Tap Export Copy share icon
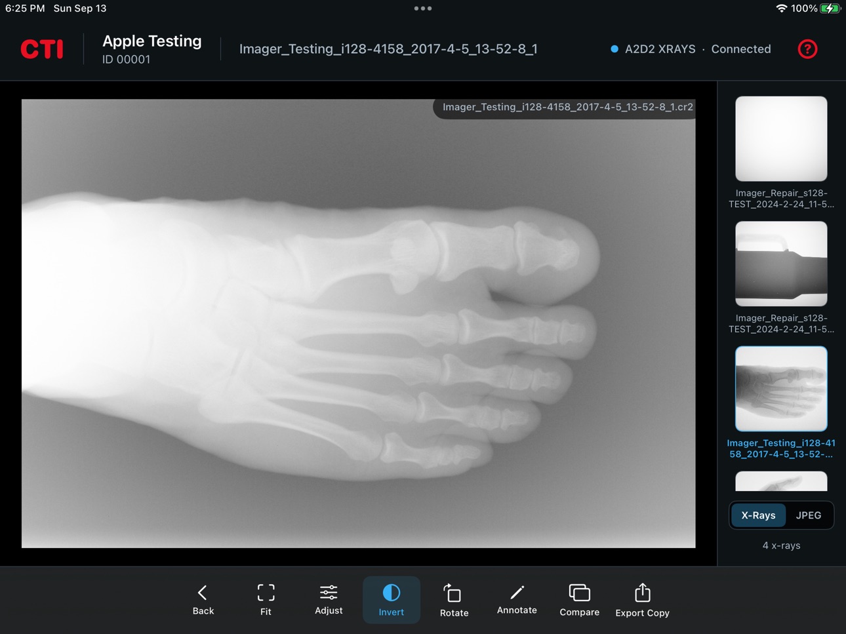Image resolution: width=846 pixels, height=634 pixels. pos(643,599)
